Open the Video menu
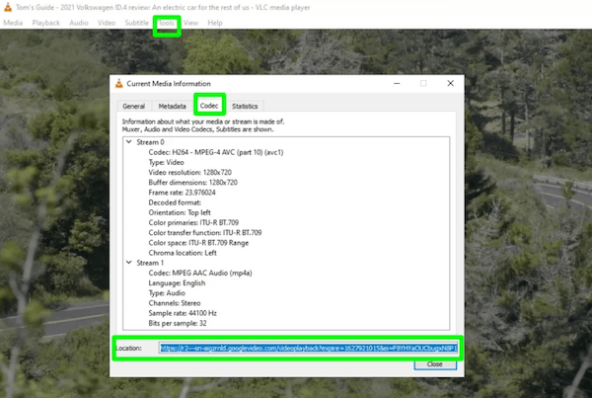This screenshot has height=398, width=592. 107,23
